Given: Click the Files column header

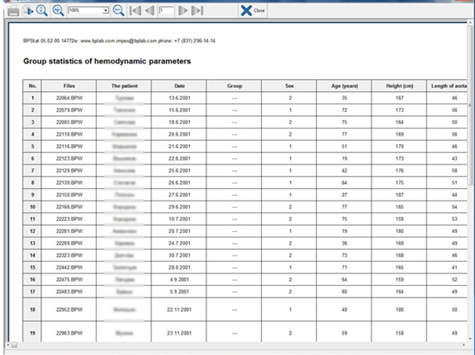Looking at the screenshot, I should tap(69, 85).
